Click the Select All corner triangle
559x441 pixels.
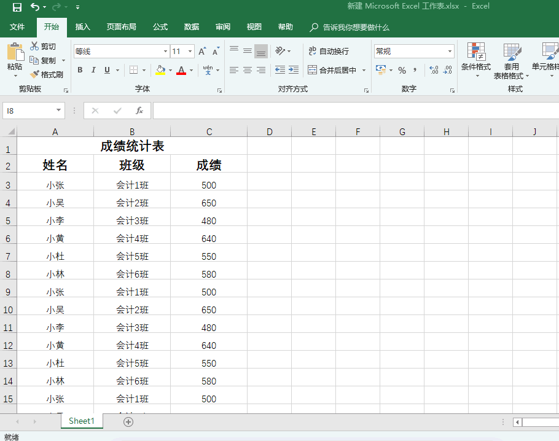(x=12, y=131)
